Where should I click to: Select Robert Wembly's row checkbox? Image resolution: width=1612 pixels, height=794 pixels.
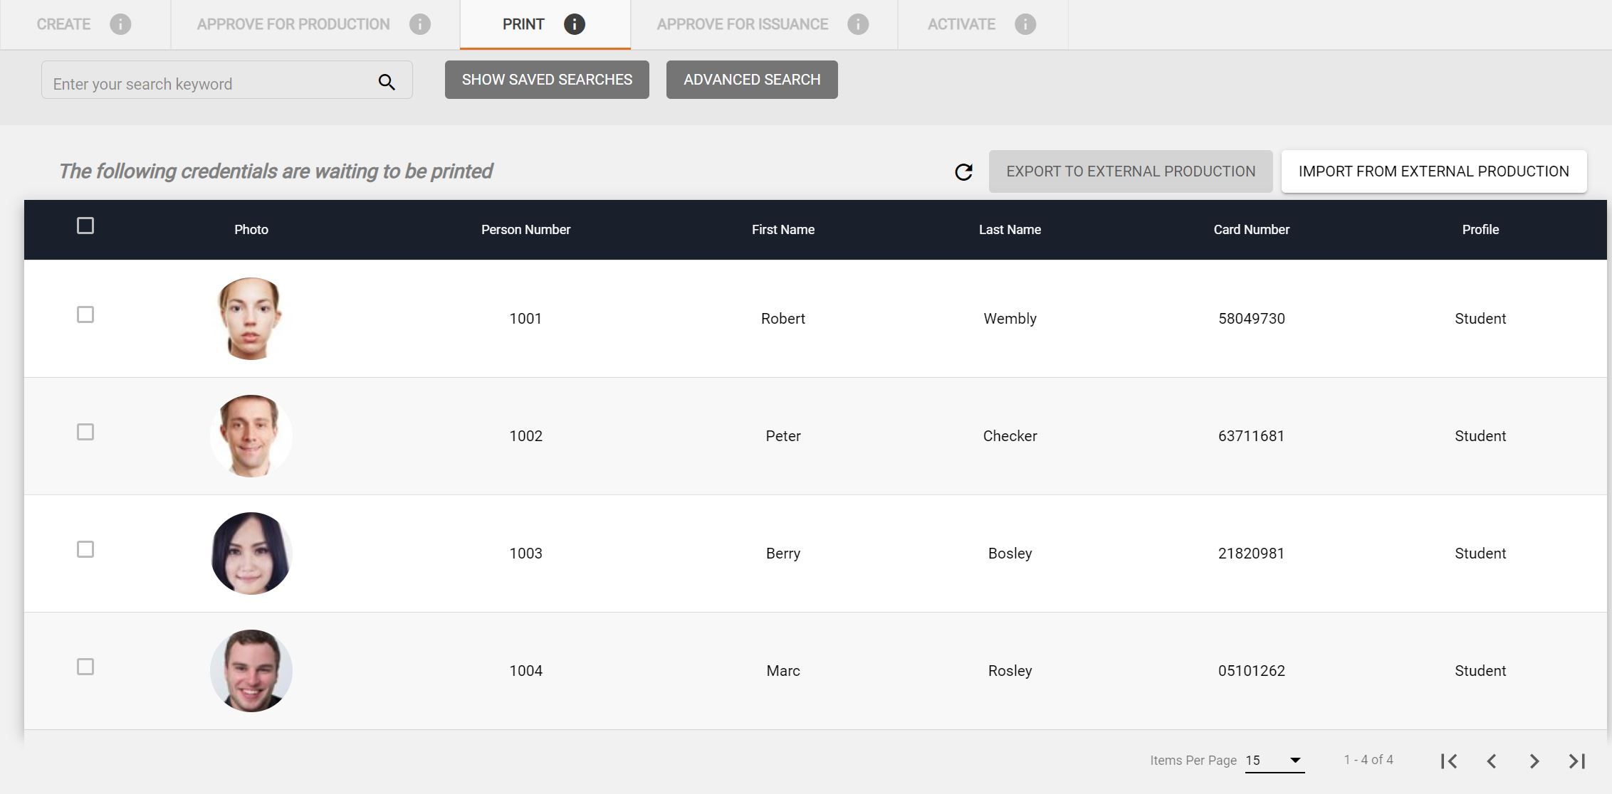pos(85,314)
